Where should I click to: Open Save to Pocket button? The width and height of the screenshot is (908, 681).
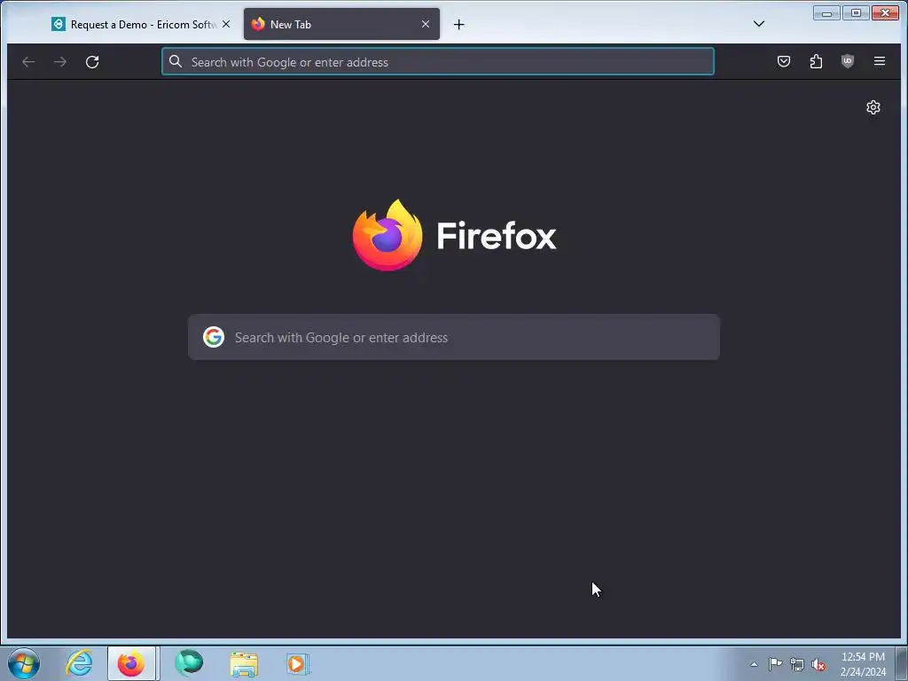click(784, 61)
